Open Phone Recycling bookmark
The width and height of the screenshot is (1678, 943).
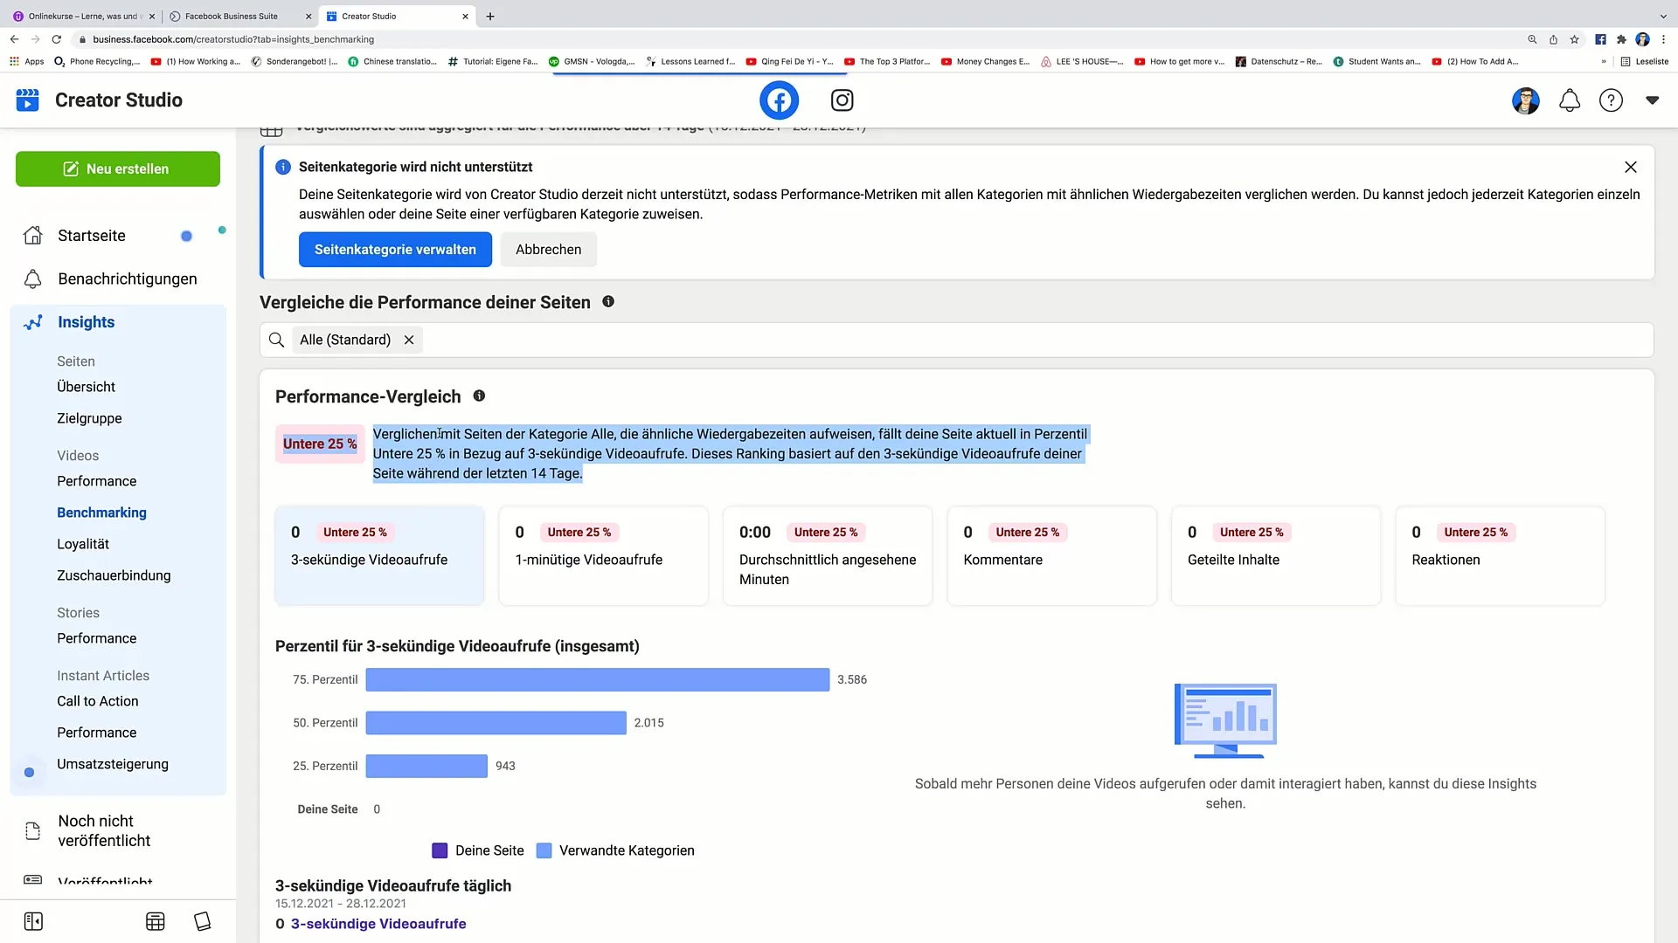click(97, 62)
